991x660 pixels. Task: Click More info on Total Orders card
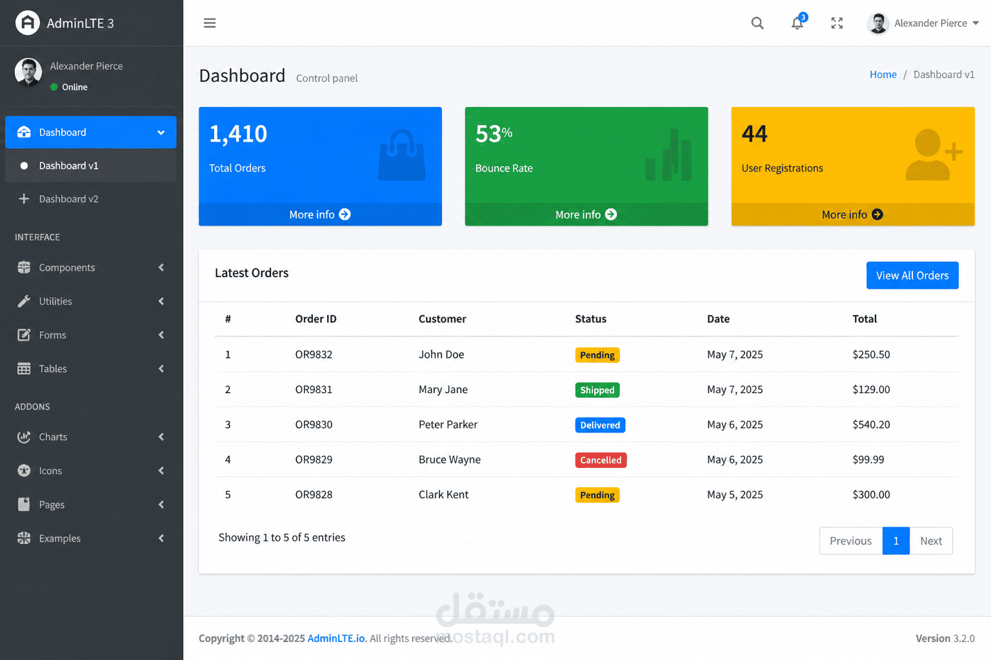point(320,215)
